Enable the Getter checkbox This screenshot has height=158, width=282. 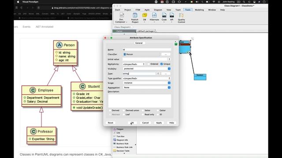click(x=158, y=110)
